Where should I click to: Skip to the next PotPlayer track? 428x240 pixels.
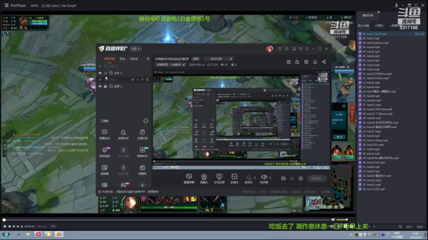18,226
